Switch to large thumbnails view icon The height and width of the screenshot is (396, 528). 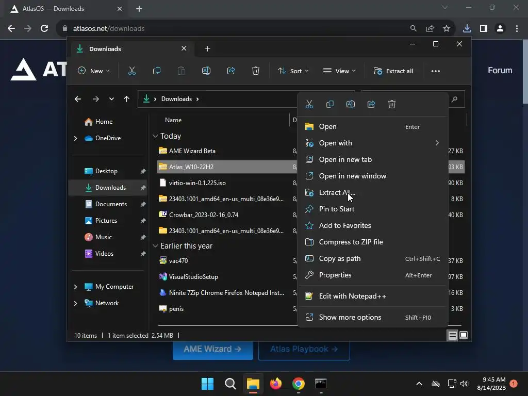(464, 335)
